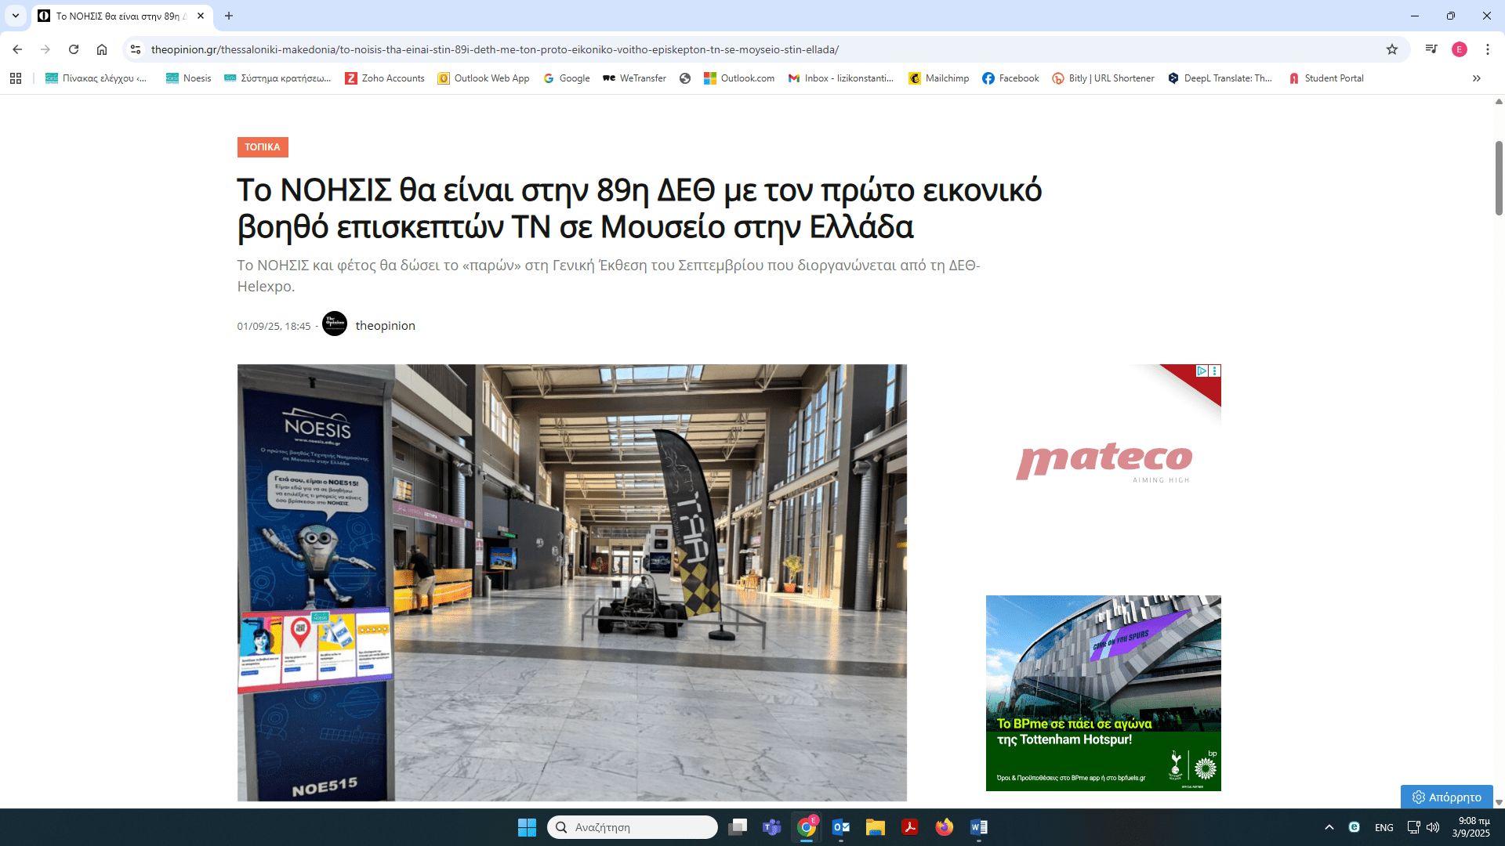Viewport: 1505px width, 846px height.
Task: Bookmark this page with the star icon
Action: click(x=1392, y=49)
